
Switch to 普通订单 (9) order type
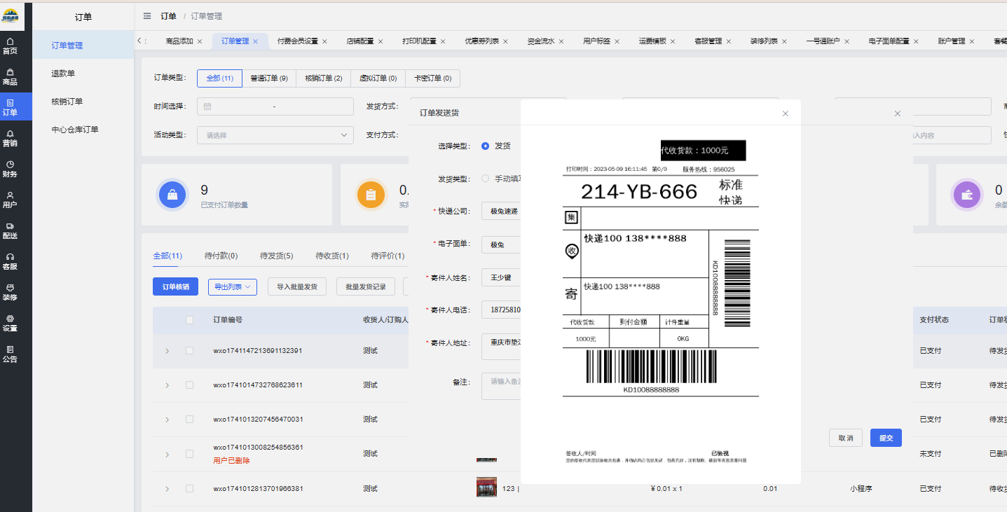(x=269, y=78)
